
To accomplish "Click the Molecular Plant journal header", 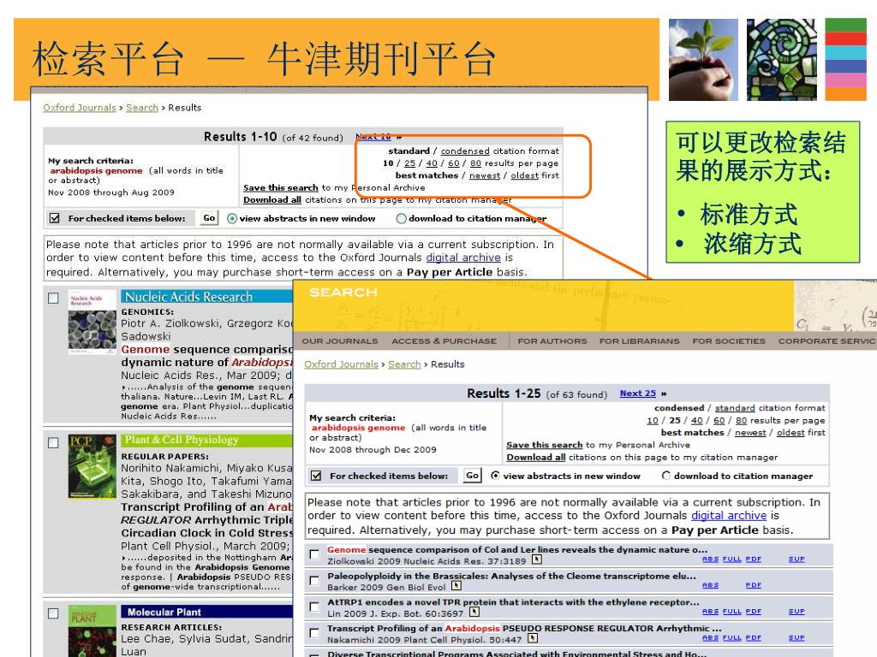I will coord(207,612).
